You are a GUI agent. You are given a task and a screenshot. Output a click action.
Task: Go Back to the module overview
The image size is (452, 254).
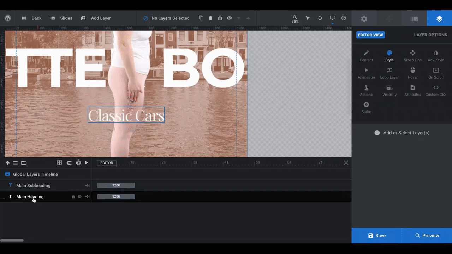(32, 18)
